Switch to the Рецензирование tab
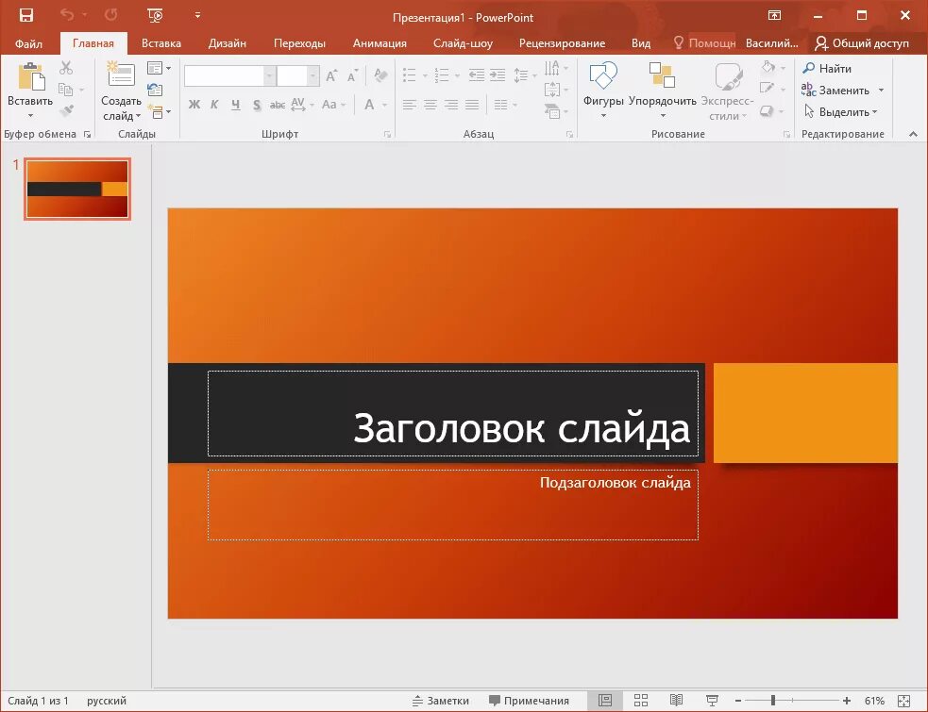 click(x=562, y=43)
